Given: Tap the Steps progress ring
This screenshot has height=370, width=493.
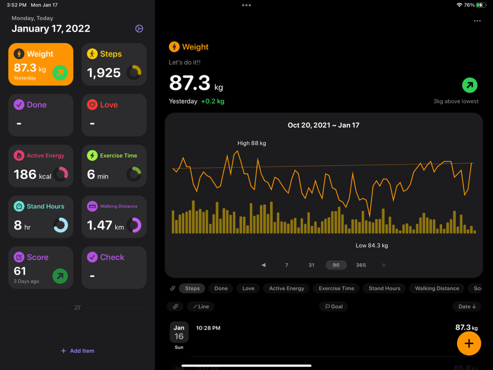Looking at the screenshot, I should 134,73.
